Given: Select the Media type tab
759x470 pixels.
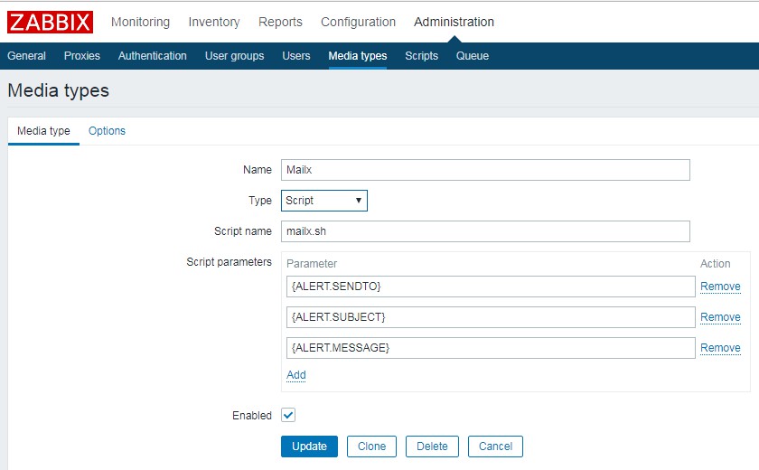Looking at the screenshot, I should click(x=43, y=131).
